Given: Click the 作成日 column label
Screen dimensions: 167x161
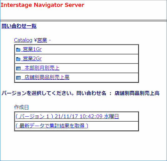Looking at the screenshot, I should coord(21,107).
